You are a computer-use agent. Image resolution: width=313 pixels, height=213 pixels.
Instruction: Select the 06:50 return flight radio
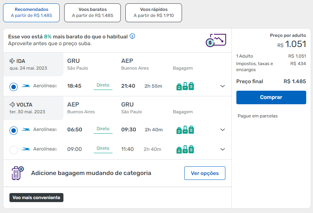tap(14, 131)
